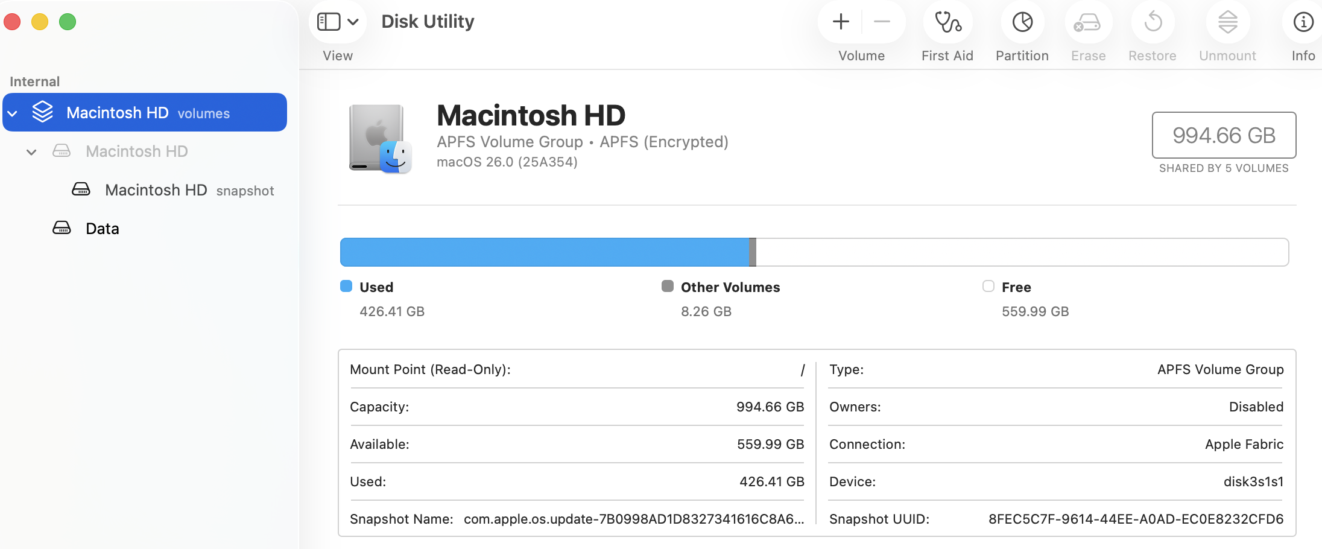This screenshot has height=549, width=1322.
Task: Show Info for the selected volume
Action: (x=1303, y=22)
